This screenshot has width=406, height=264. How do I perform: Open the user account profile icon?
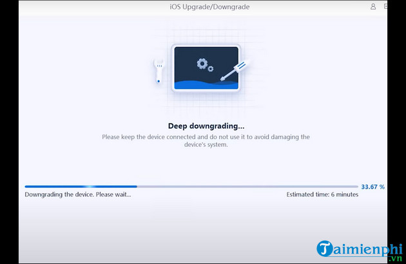373,6
